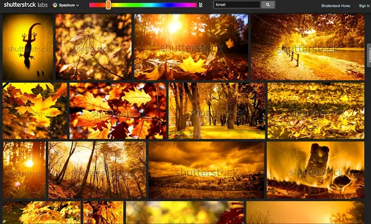Image resolution: width=371 pixels, height=224 pixels.
Task: Open the upward view of tall trees thumbnail
Action: [97, 170]
